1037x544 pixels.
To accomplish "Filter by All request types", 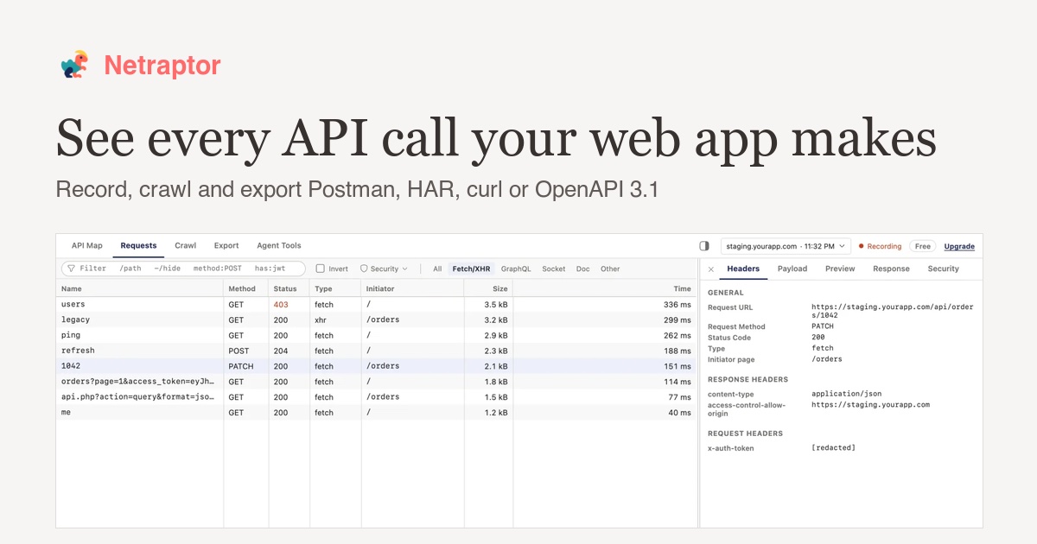I will tap(438, 269).
